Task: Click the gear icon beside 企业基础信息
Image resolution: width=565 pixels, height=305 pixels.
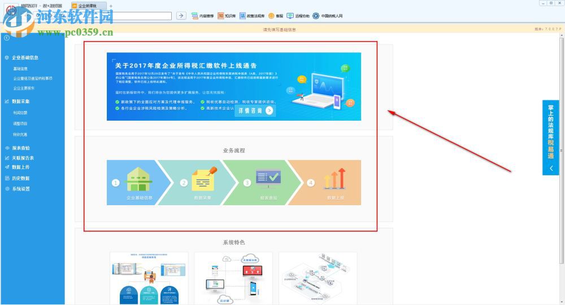Action: pyautogui.click(x=7, y=58)
